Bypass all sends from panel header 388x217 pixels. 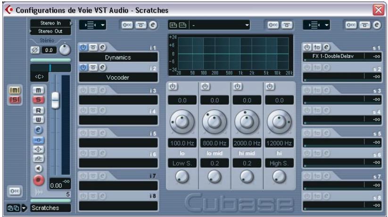(365, 25)
